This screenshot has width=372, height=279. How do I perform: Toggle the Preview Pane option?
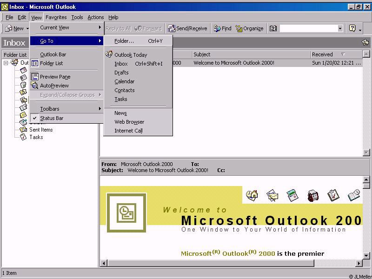pos(66,77)
